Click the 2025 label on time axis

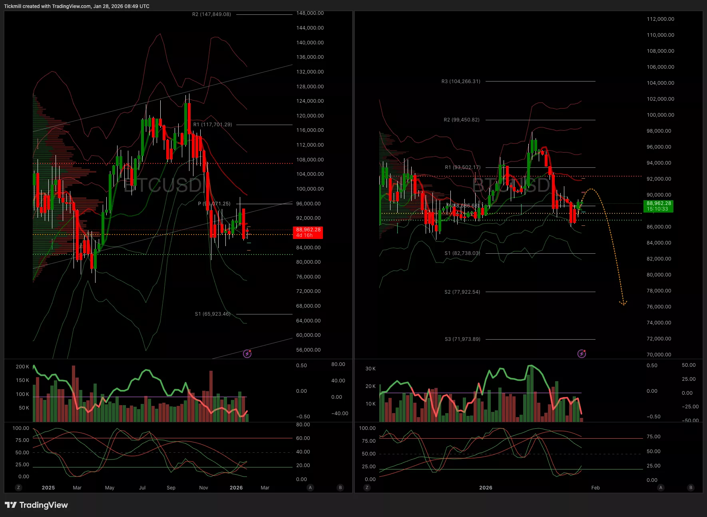tap(48, 487)
